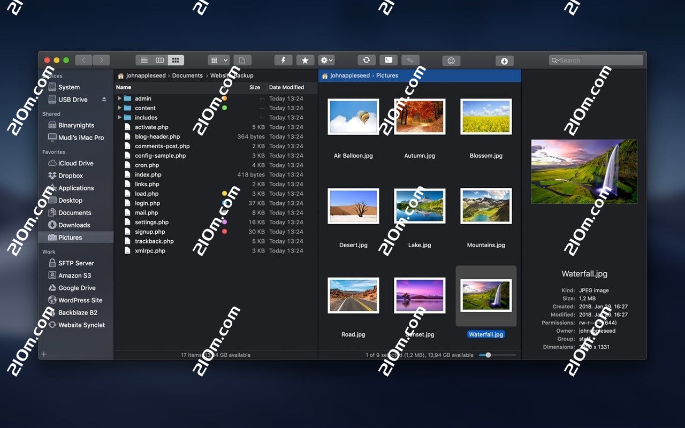The height and width of the screenshot is (428, 685).
Task: Click the orange tag on admin folder
Action: [225, 98]
